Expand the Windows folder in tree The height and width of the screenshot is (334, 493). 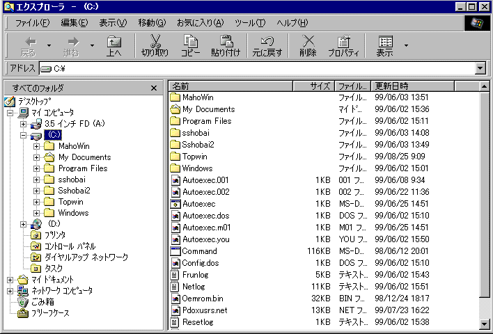click(36, 214)
